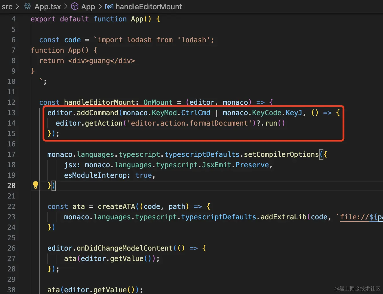Open the App symbol breadcrumb item
Image resolution: width=383 pixels, height=294 pixels.
[x=88, y=7]
